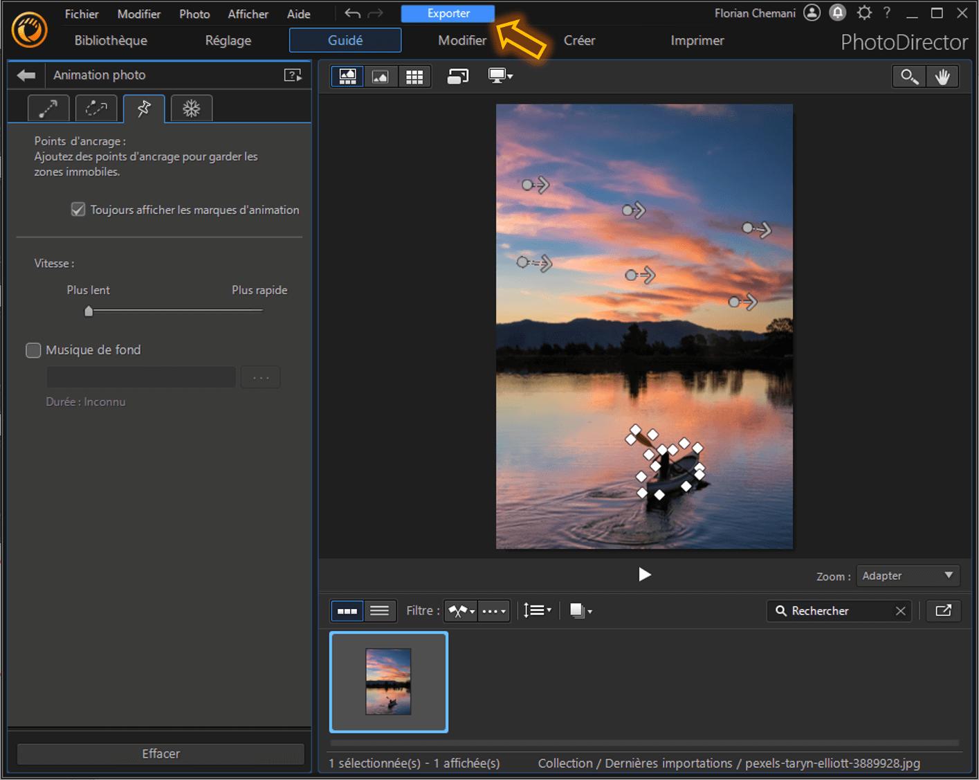Viewport: 979px width, 780px height.
Task: Open the notifications bell
Action: tap(838, 13)
